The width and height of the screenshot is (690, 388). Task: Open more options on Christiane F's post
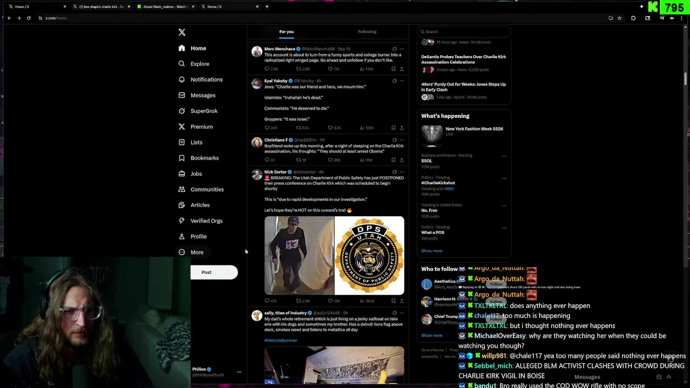[402, 140]
